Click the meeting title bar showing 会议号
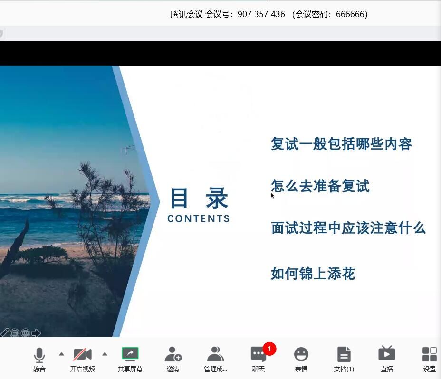This screenshot has width=441, height=379. (x=269, y=14)
